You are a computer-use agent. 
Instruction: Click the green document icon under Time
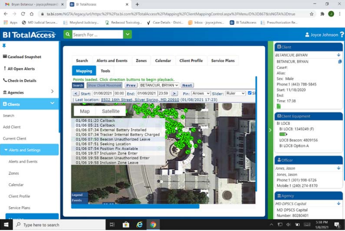(279, 106)
